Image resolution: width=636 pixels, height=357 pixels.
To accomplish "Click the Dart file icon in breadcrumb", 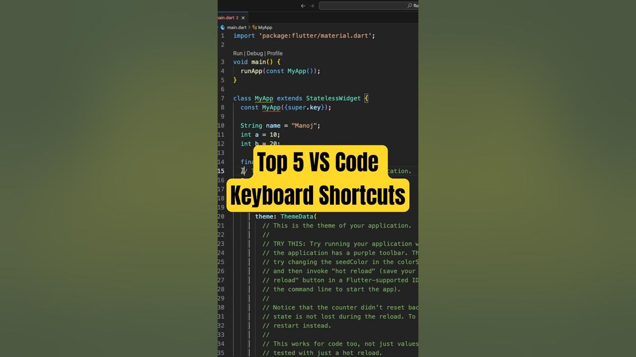I will click(x=223, y=27).
